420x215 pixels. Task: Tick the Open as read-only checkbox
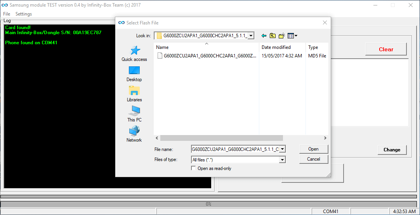[x=193, y=168]
